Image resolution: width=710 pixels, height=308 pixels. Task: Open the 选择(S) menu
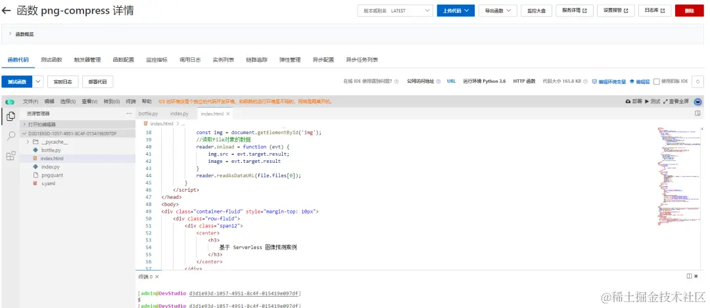(x=68, y=101)
